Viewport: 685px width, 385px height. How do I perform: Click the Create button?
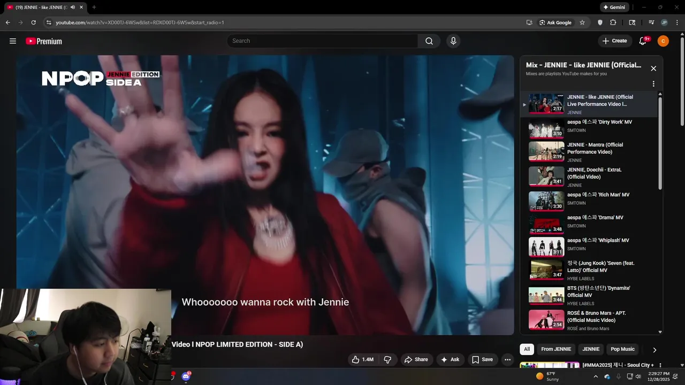point(614,41)
